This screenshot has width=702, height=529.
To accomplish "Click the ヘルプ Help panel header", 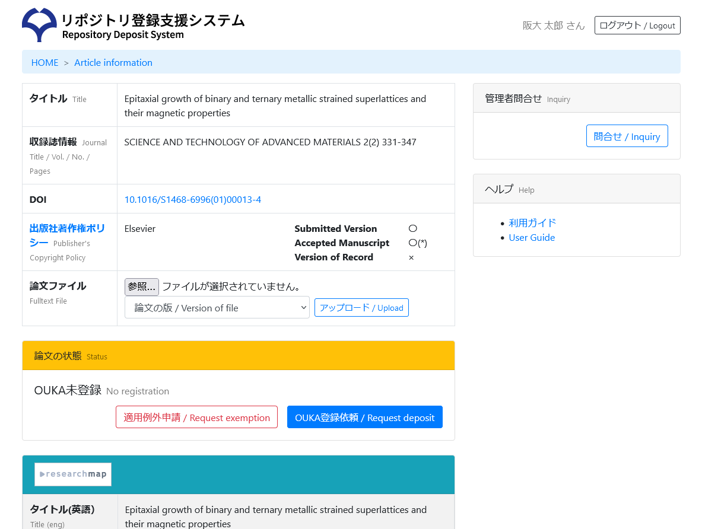I will (x=576, y=189).
